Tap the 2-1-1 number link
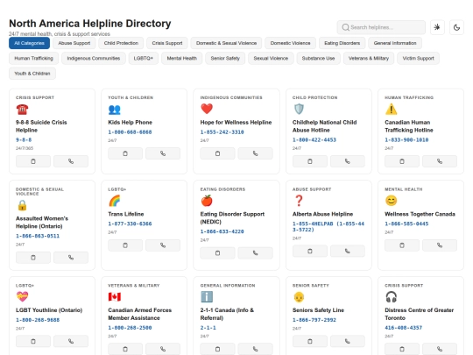 coord(208,328)
